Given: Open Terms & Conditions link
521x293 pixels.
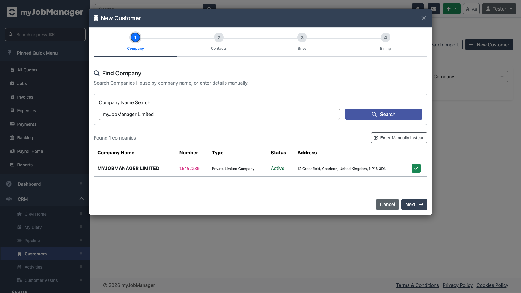Looking at the screenshot, I should pyautogui.click(x=417, y=285).
